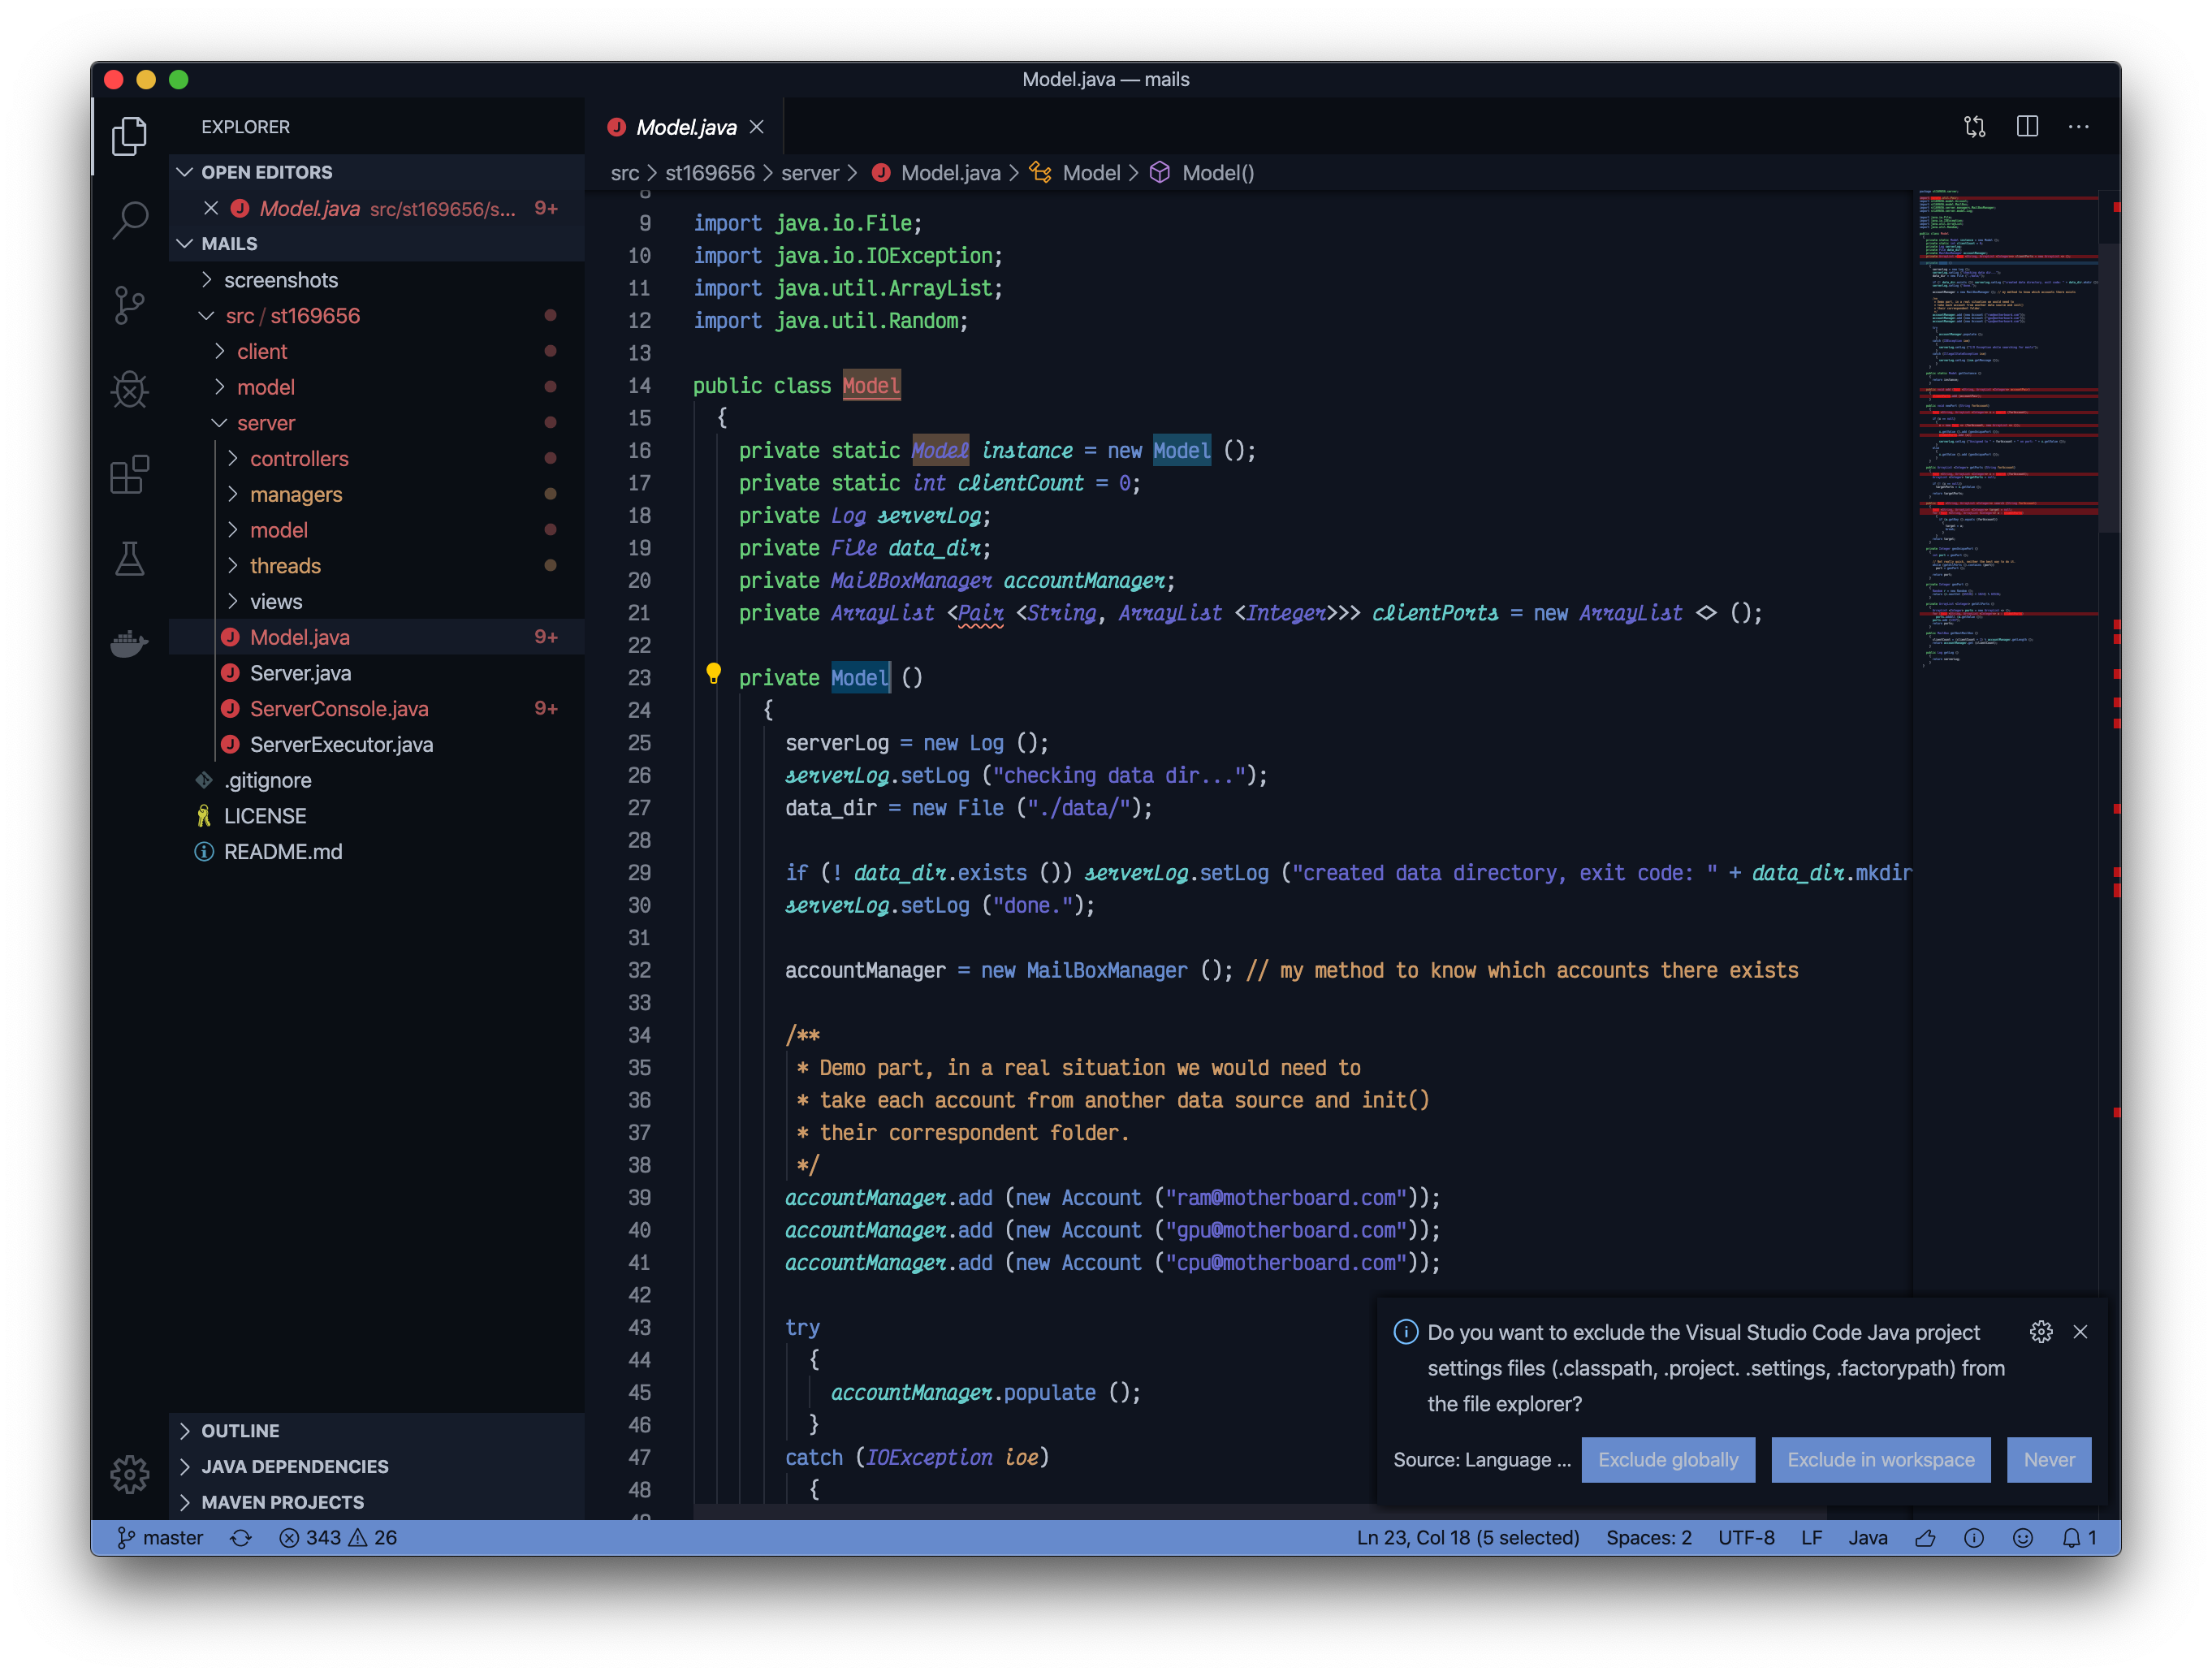The height and width of the screenshot is (1676, 2212).
Task: Open the Extensions view
Action: (x=130, y=474)
